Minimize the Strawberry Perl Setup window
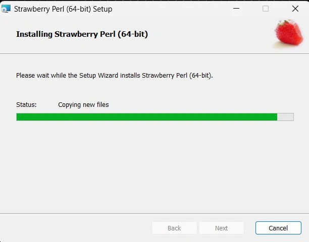Screen dimensions: 309x242 (x=236, y=9)
